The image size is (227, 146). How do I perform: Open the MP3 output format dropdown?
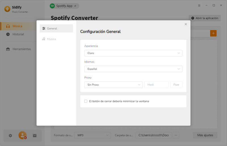point(93,135)
